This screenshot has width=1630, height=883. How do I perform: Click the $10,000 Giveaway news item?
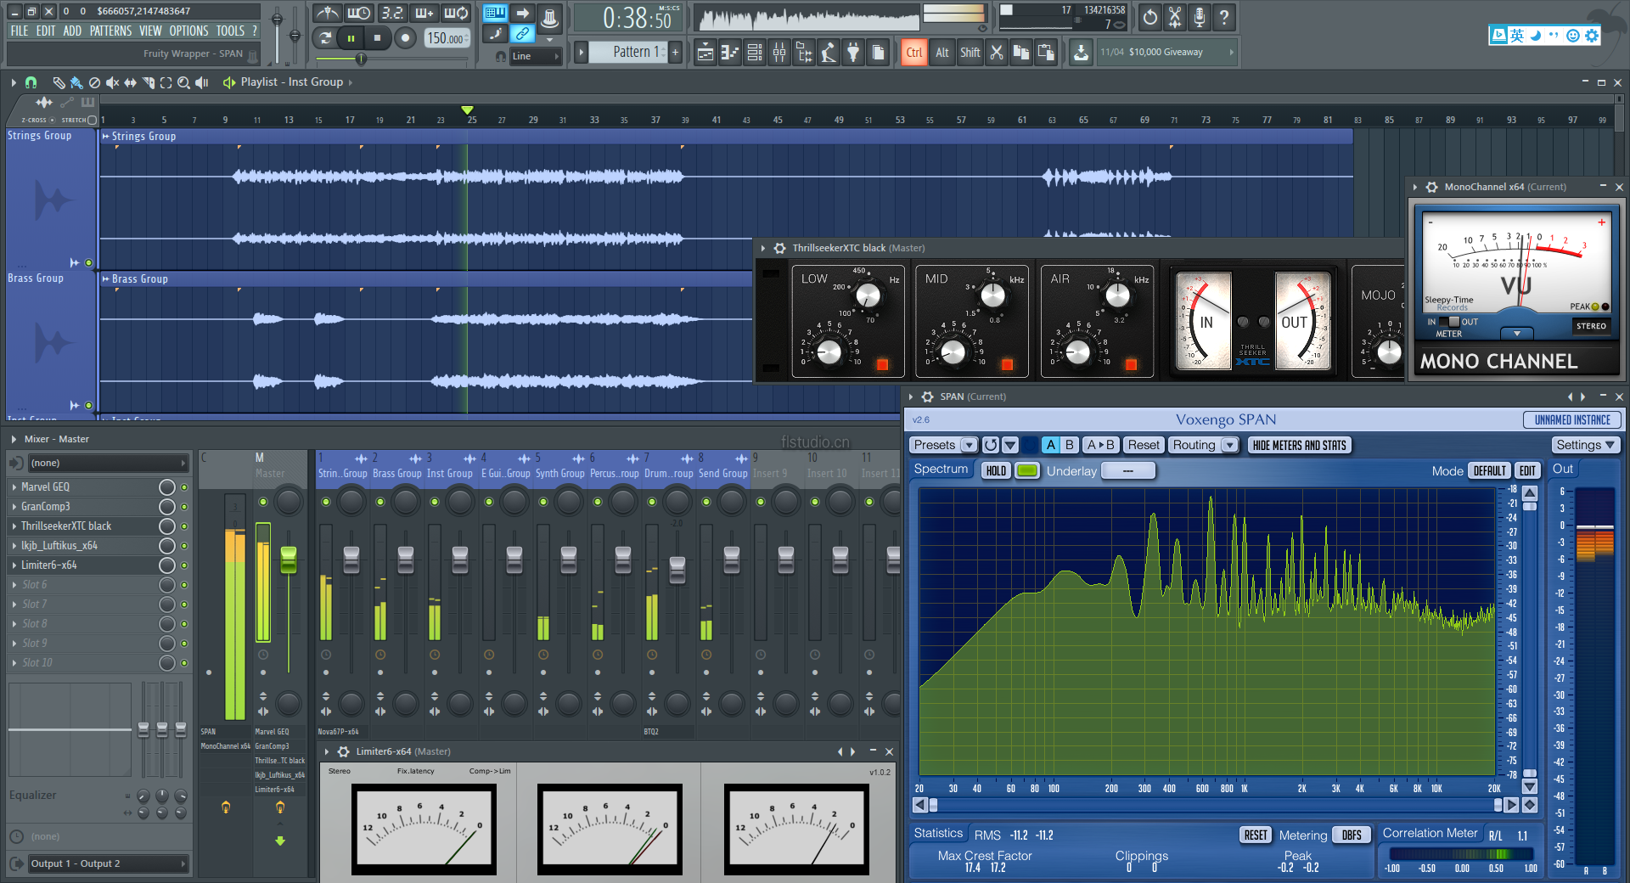pos(1166,53)
